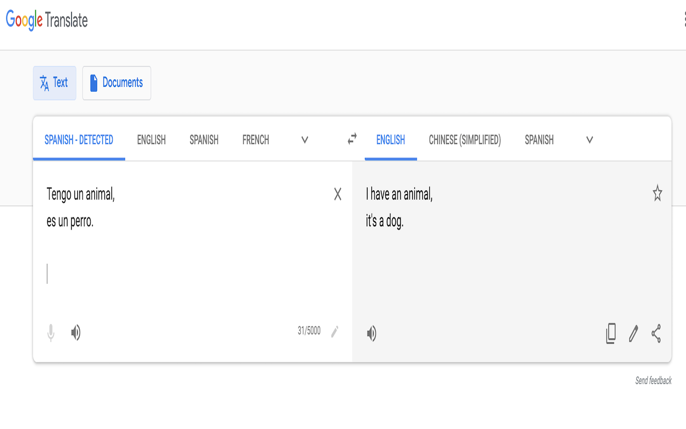
Task: Clear source text with the X icon
Action: [338, 194]
